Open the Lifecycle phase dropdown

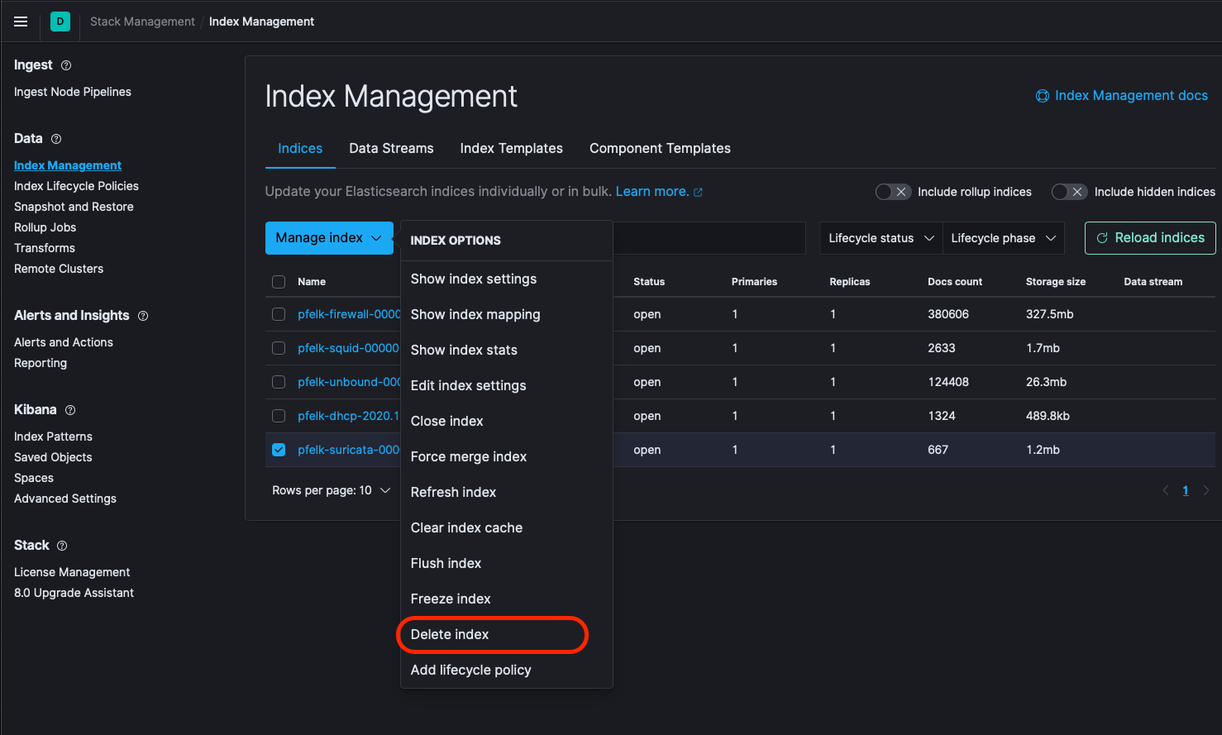(1003, 237)
